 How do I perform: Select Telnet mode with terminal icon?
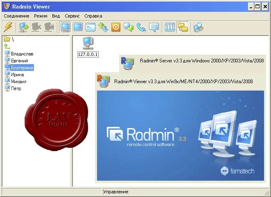pos(90,27)
